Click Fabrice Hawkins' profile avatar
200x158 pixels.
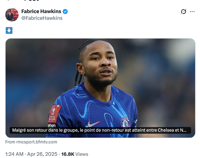pyautogui.click(x=12, y=15)
